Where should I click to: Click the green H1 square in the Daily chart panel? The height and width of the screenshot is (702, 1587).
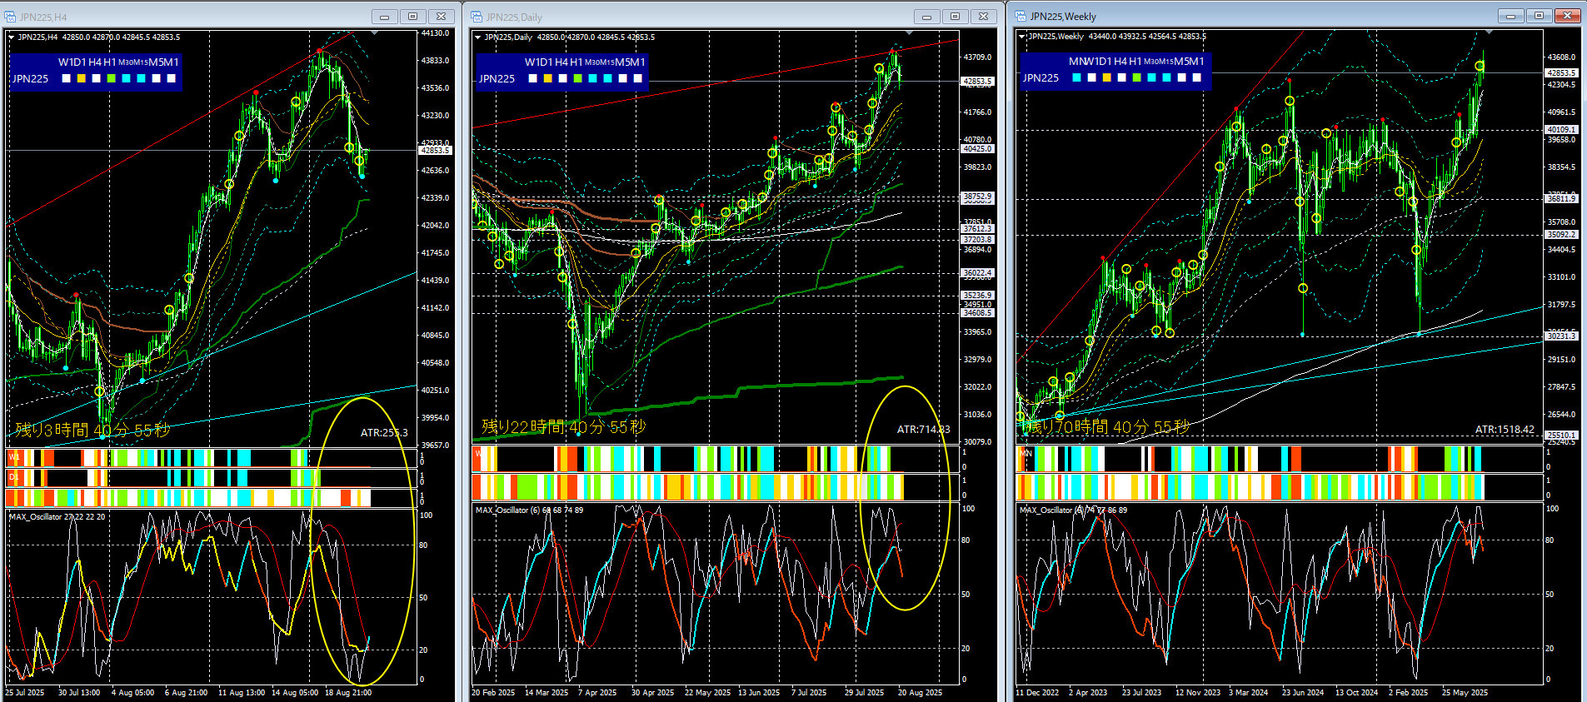[578, 78]
